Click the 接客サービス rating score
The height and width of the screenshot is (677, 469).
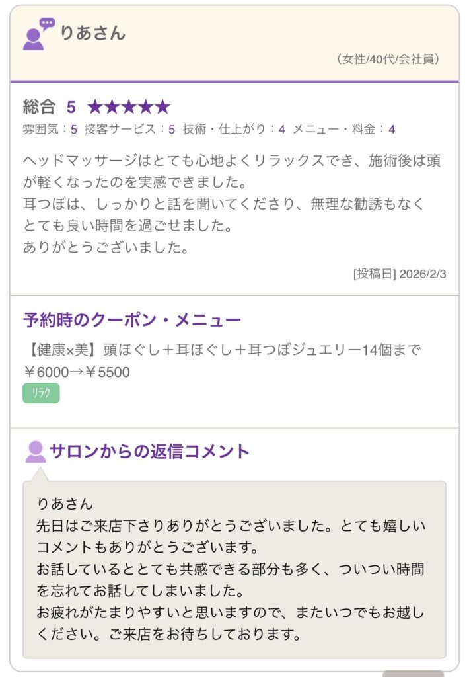pyautogui.click(x=129, y=130)
